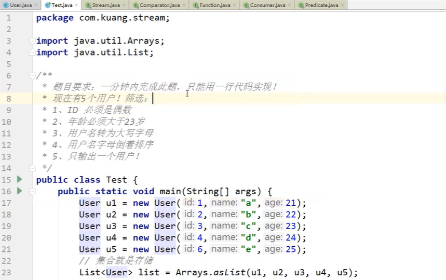Close the Stream.java tab
This screenshot has height=280, width=446.
tap(124, 5)
